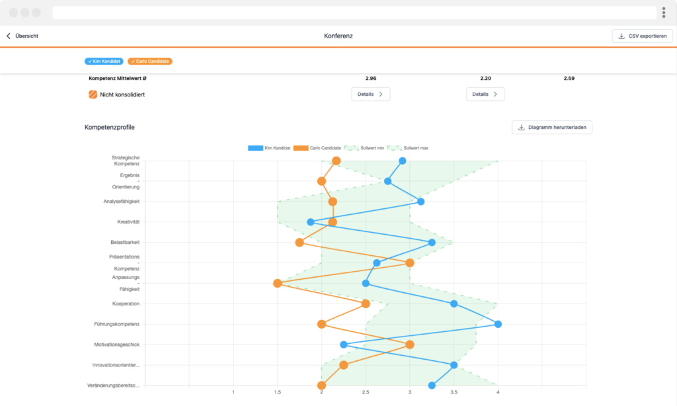Screen dimensions: 677x406
Task: Click Carlo's Anpassungsfähigkeit point at 1.5
Action: pyautogui.click(x=278, y=283)
